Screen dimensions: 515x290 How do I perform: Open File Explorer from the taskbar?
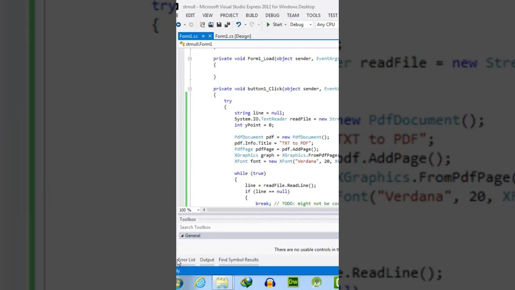pyautogui.click(x=222, y=283)
